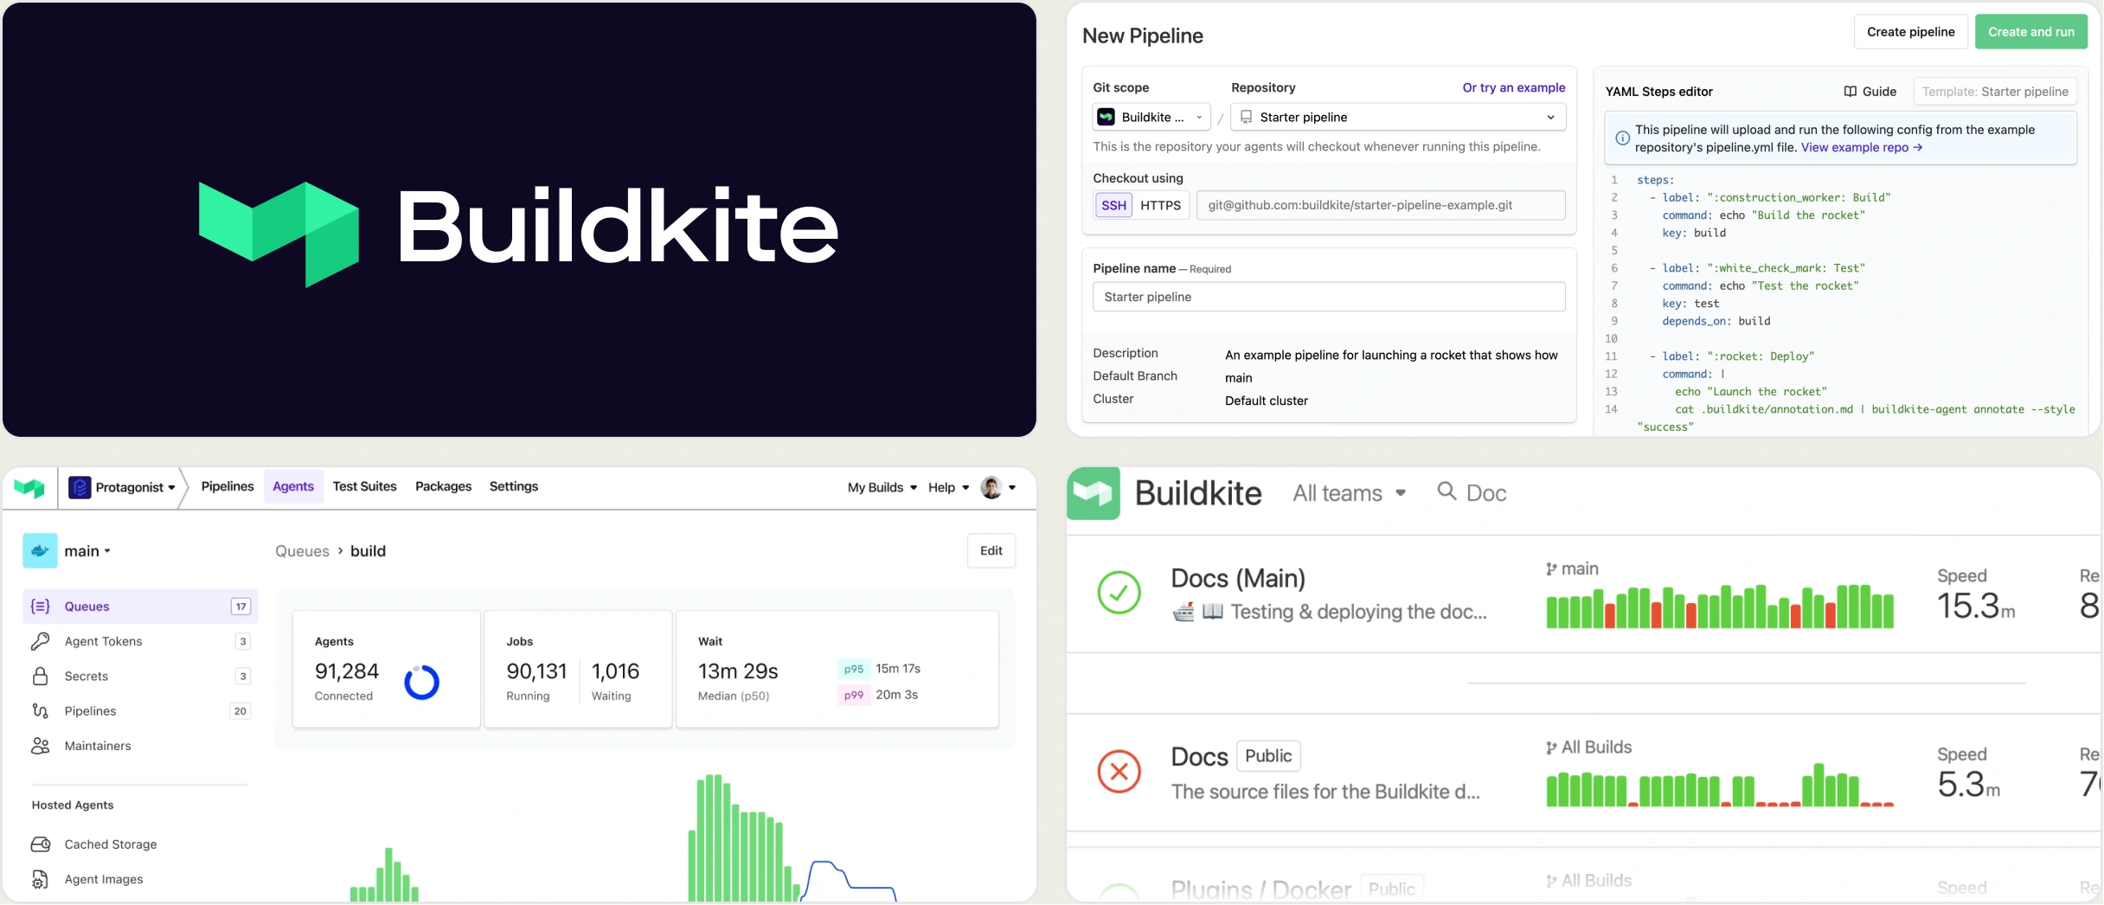The height and width of the screenshot is (905, 2104).
Task: Open the Settings tab
Action: (514, 486)
